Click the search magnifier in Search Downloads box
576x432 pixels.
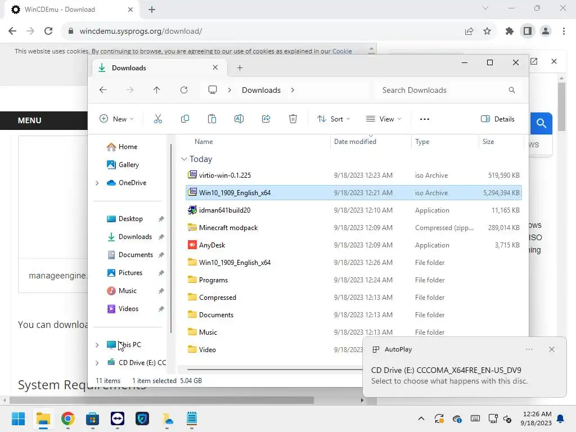[x=512, y=90]
